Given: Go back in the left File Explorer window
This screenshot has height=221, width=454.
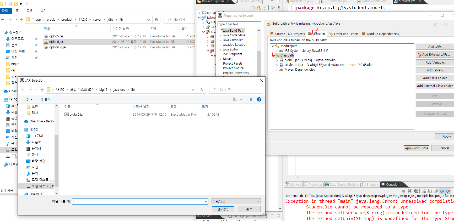Looking at the screenshot, I should tap(2, 20).
